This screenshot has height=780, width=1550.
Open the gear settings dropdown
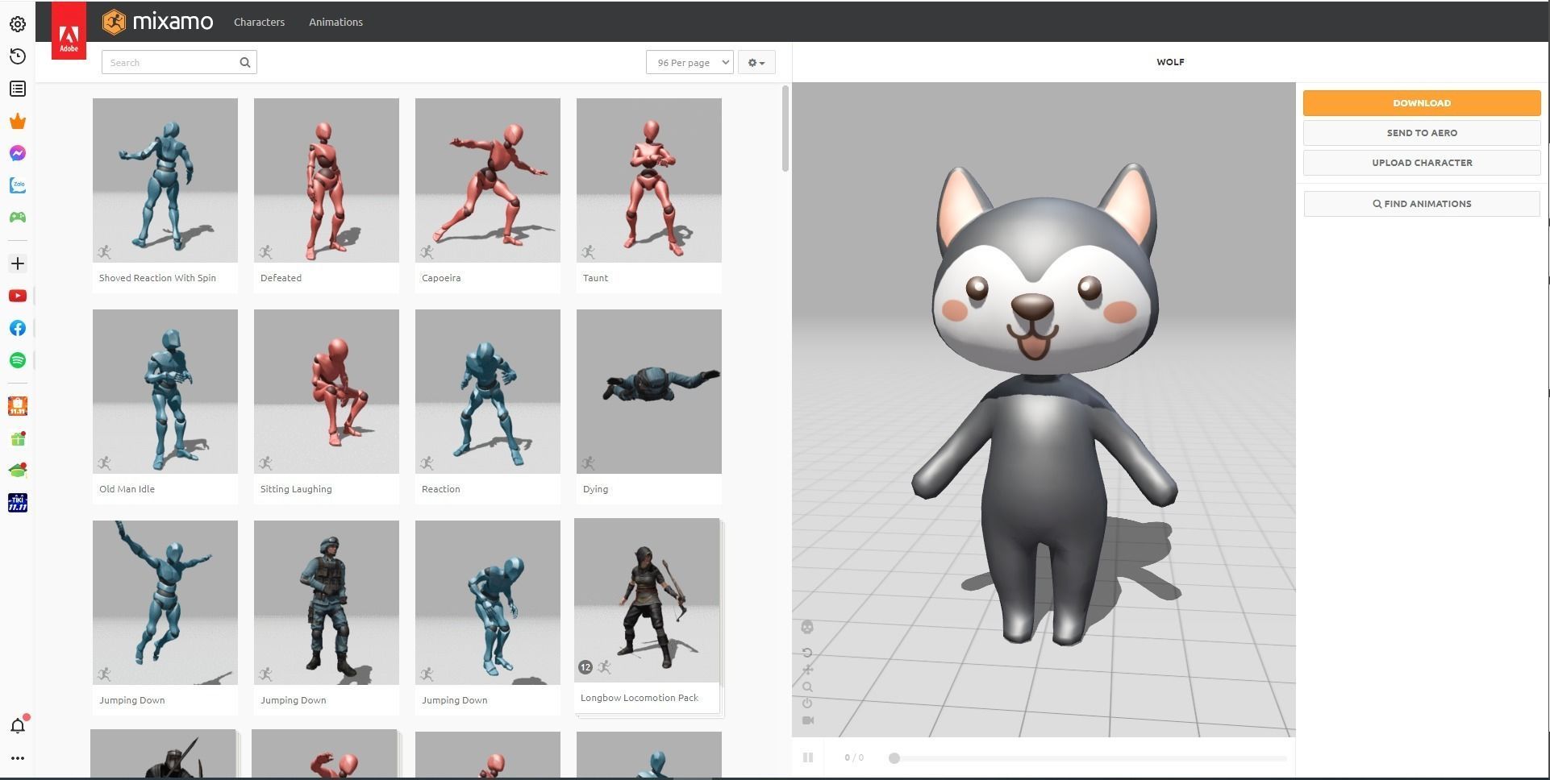pyautogui.click(x=756, y=62)
